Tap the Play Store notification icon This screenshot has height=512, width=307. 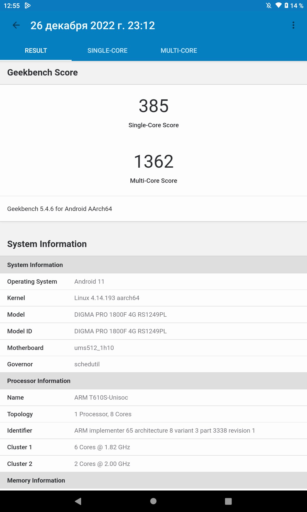28,6
